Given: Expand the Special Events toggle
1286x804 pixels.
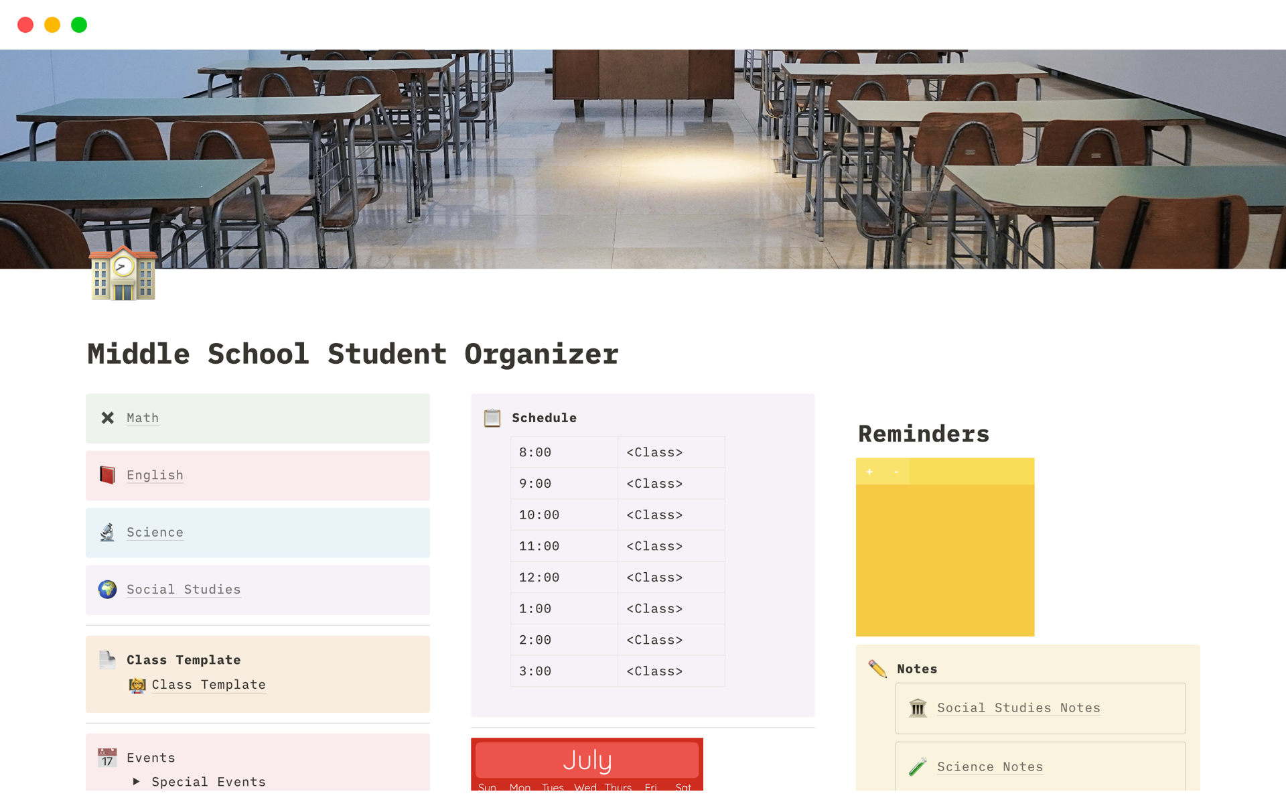Looking at the screenshot, I should point(137,781).
